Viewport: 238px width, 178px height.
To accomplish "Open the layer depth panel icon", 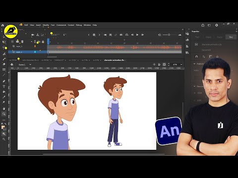I will [x=43, y=35].
